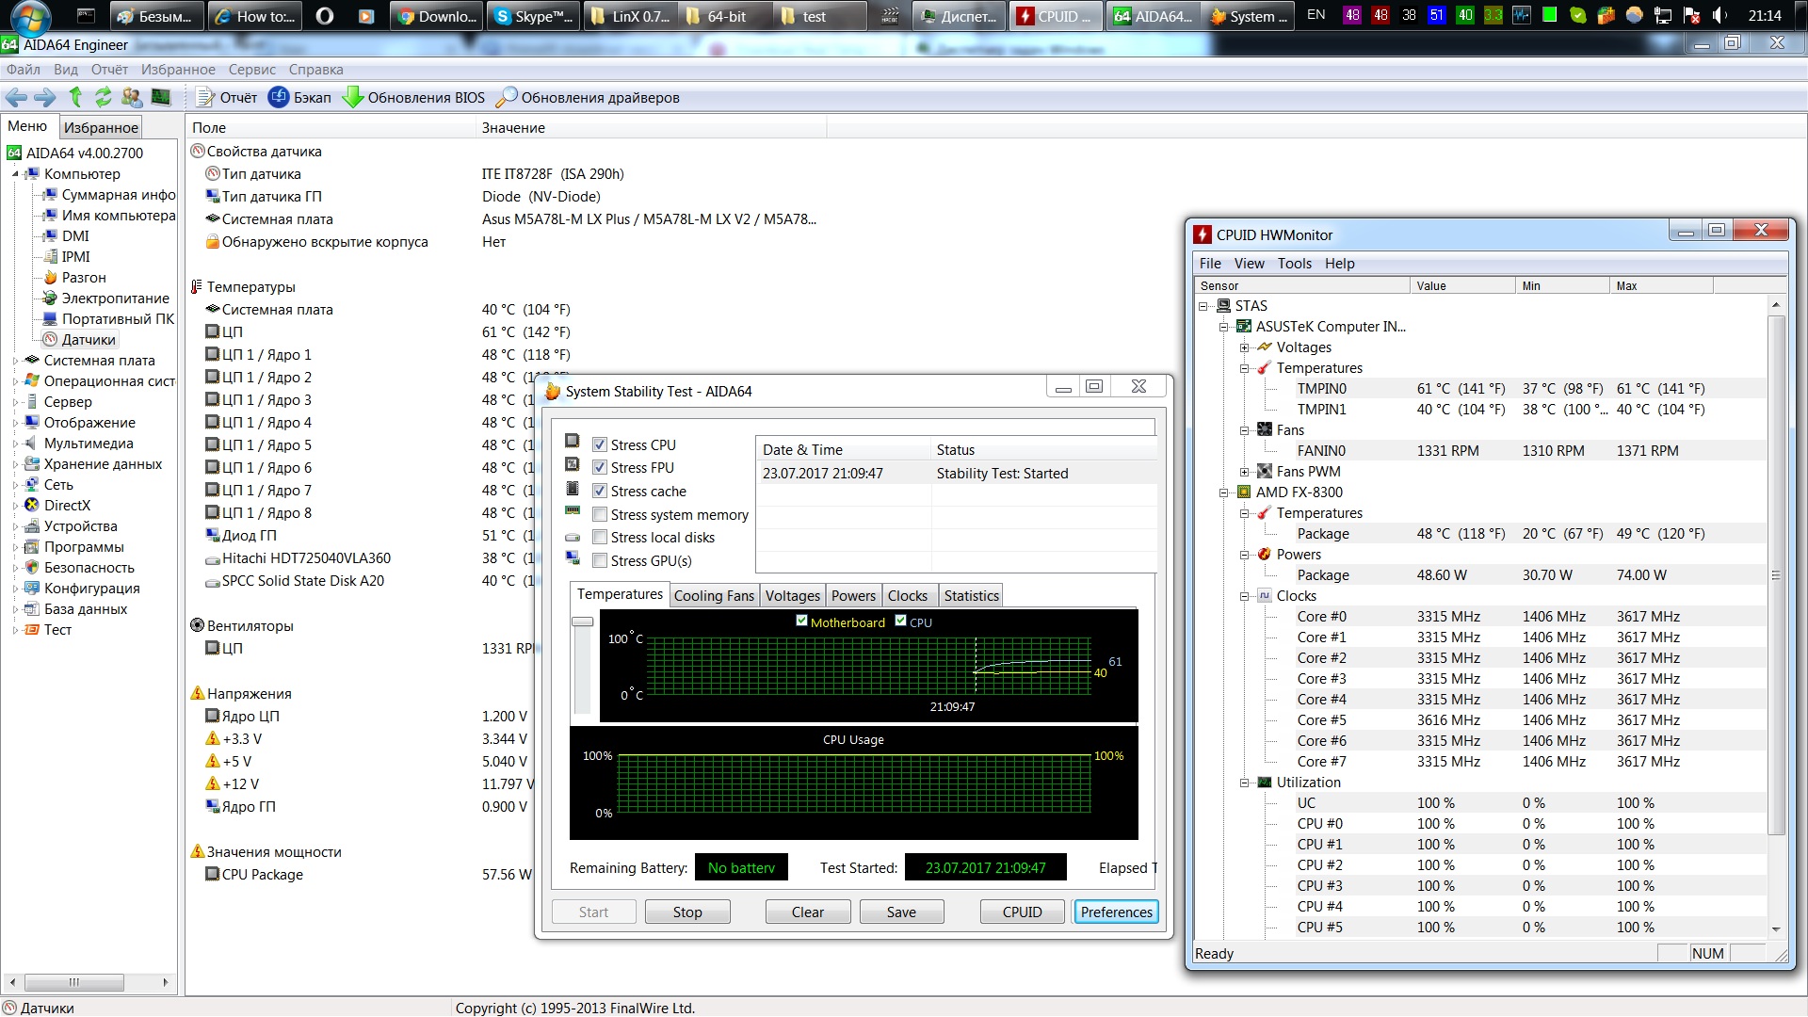1808x1017 pixels.
Task: Switch to the Cooling Fans tab
Action: point(714,596)
